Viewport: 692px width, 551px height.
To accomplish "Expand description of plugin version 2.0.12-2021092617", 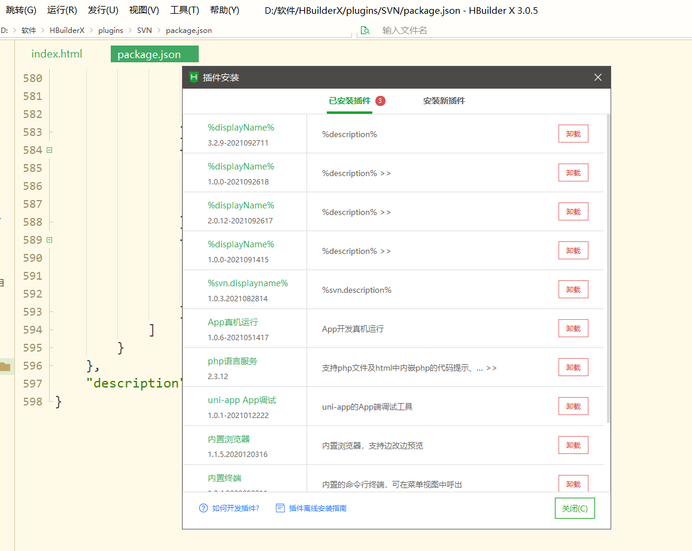I will pos(386,213).
